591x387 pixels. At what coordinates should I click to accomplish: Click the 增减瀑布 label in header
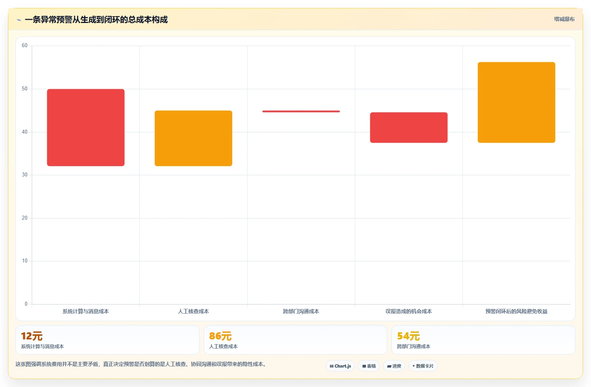[564, 19]
